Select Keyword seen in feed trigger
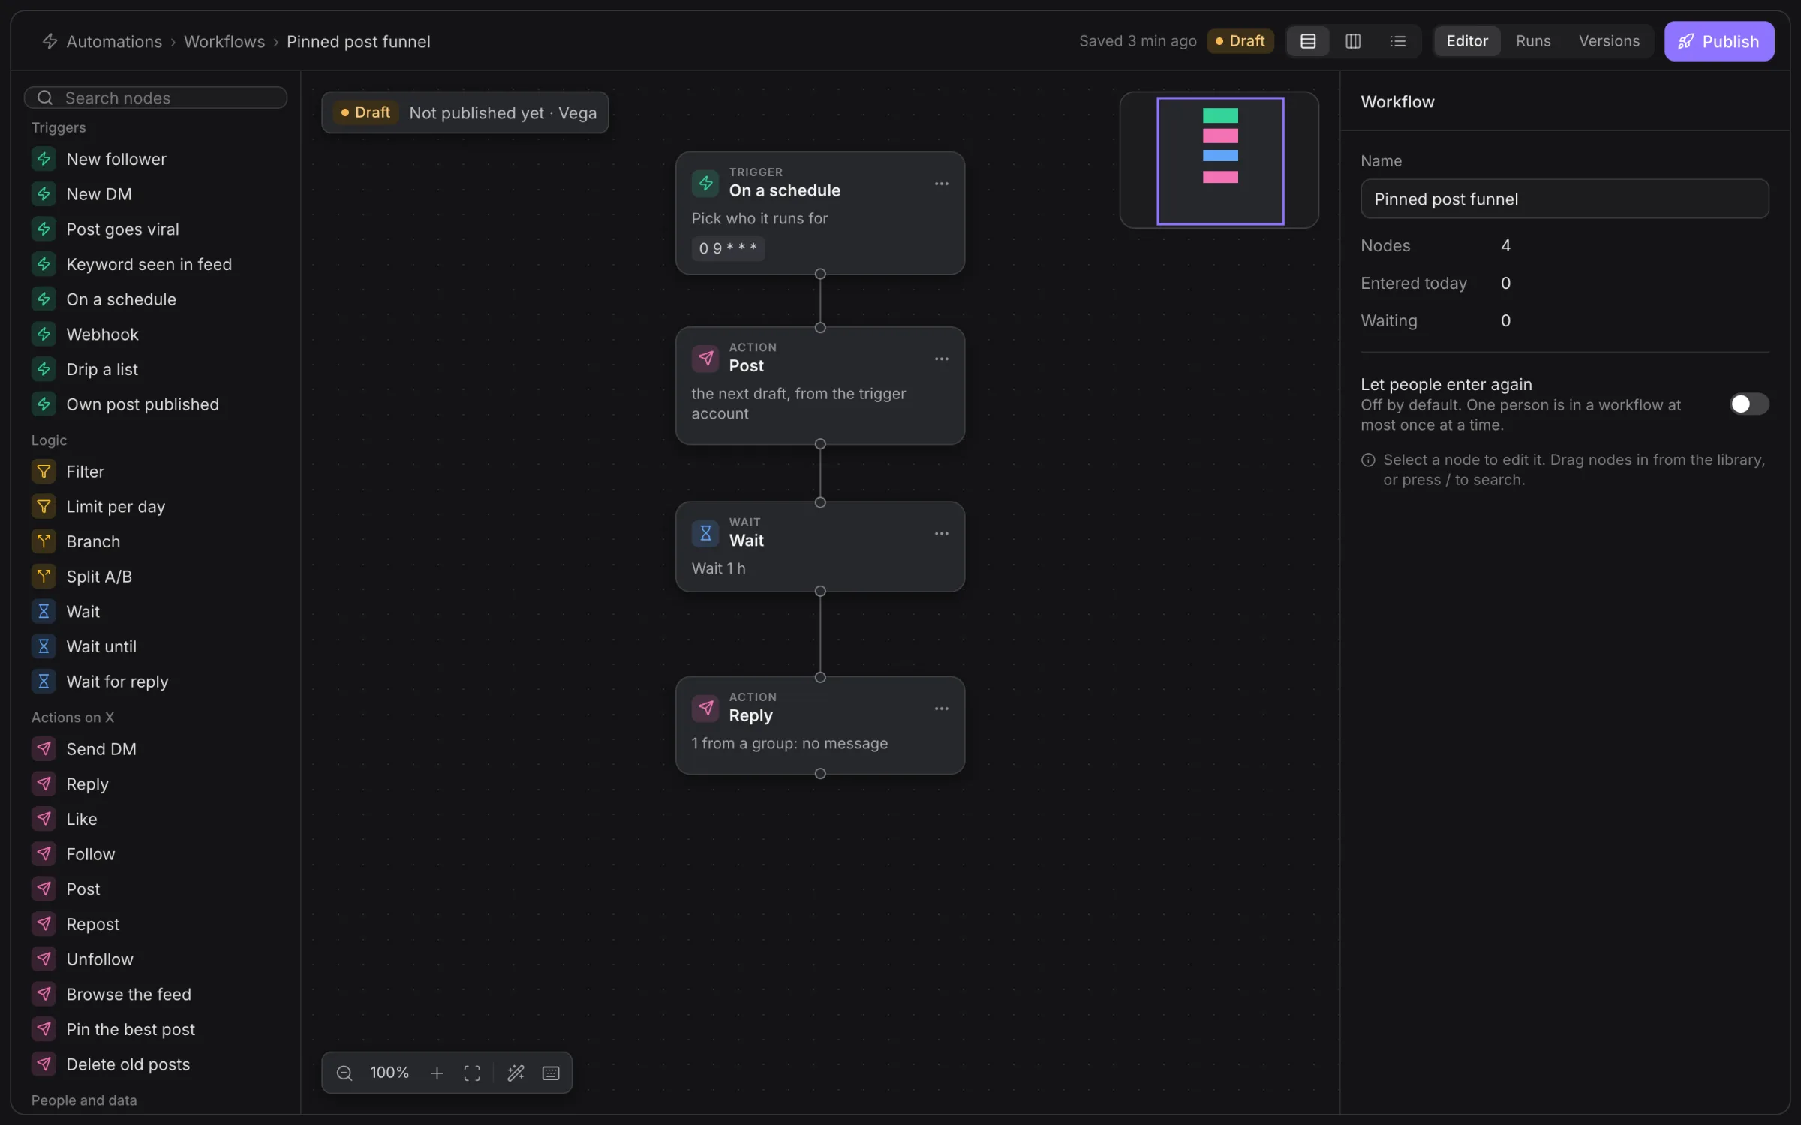This screenshot has height=1125, width=1801. tap(156, 264)
